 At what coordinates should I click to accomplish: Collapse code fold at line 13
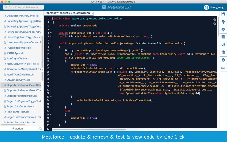(x=51, y=61)
